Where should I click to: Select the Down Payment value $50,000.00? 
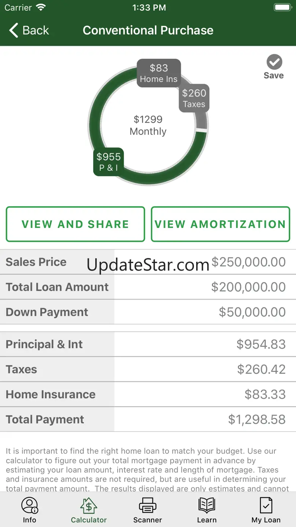click(x=252, y=312)
